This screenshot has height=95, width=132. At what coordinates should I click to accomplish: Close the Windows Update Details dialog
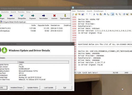point(72,44)
